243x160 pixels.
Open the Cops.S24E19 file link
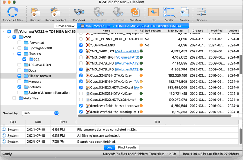pyautogui.click(x=136, y=82)
